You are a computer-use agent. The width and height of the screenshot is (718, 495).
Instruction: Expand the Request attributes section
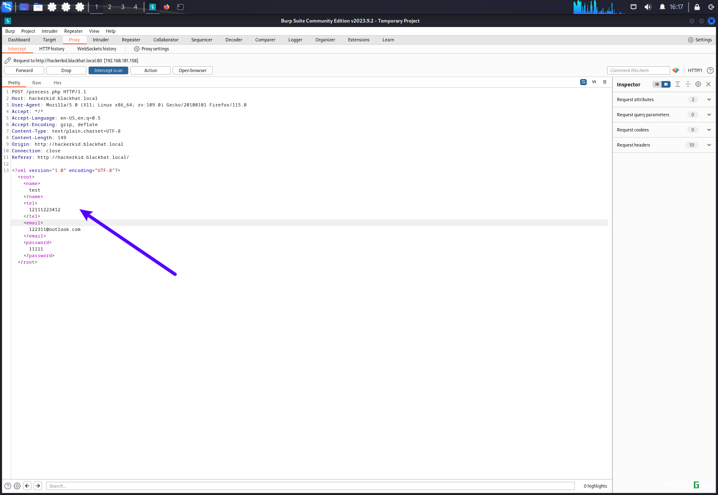click(664, 99)
